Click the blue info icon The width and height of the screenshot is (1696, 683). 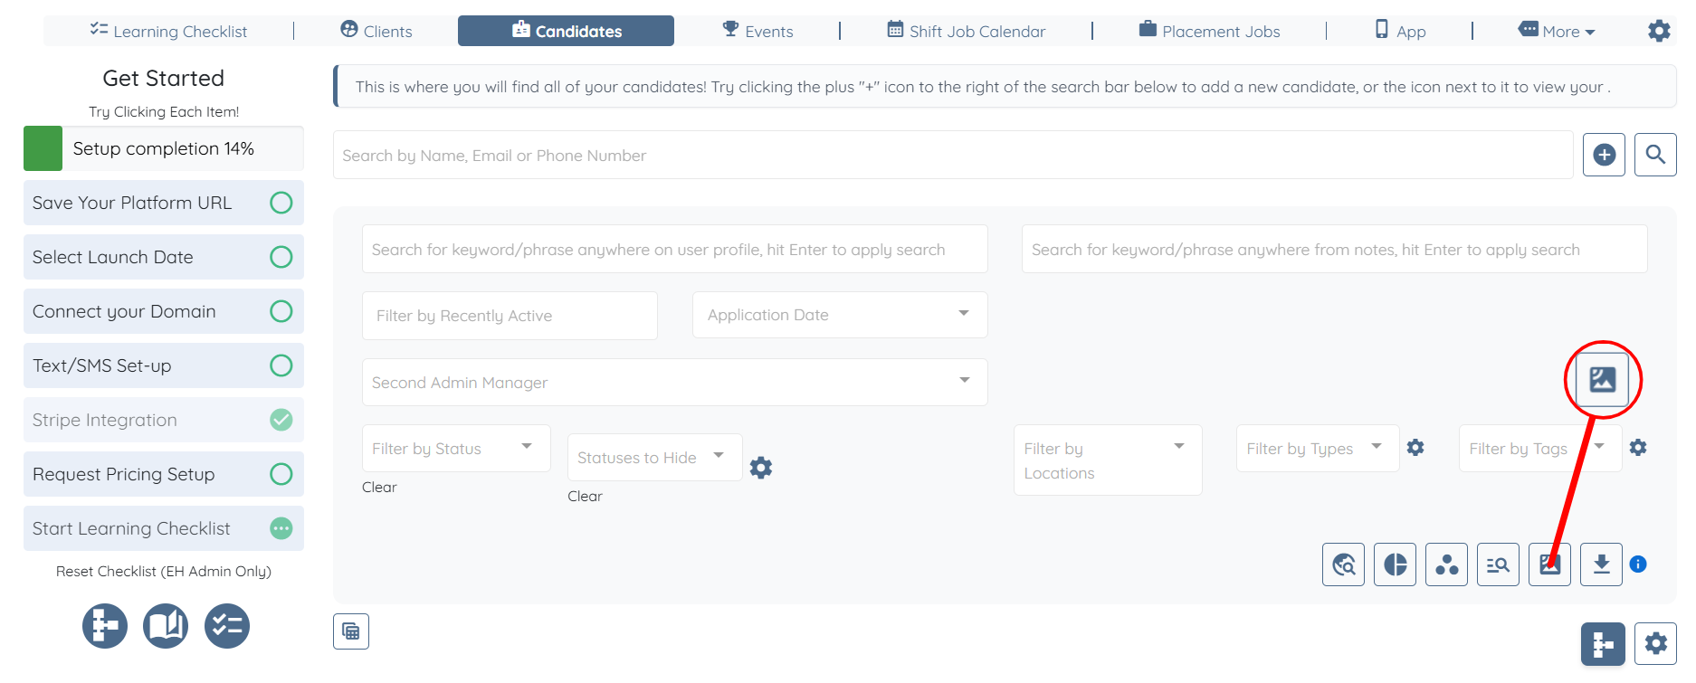click(1638, 564)
